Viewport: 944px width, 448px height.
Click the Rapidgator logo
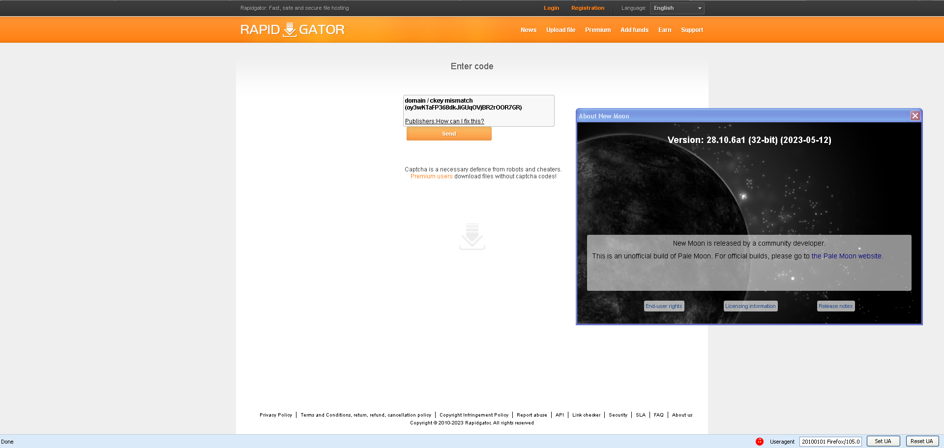pos(292,29)
